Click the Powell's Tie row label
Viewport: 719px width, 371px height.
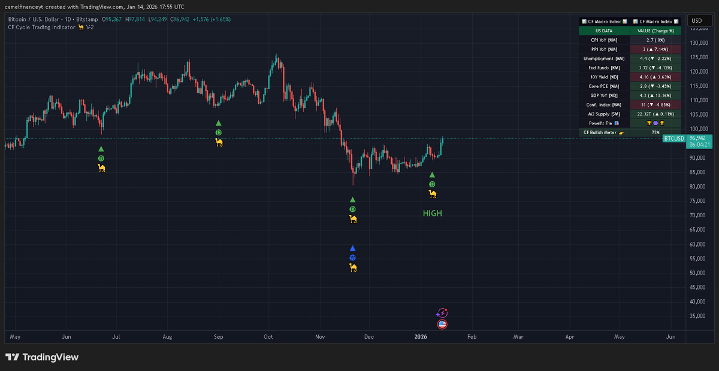click(604, 123)
